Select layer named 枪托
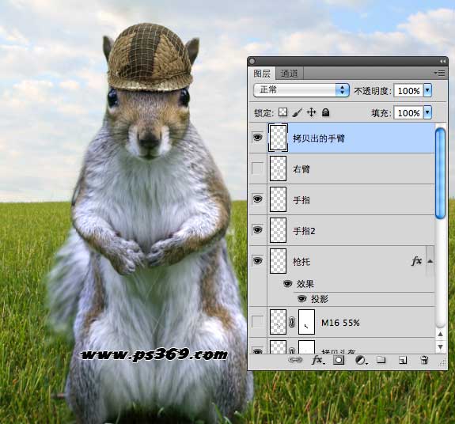 click(x=301, y=262)
